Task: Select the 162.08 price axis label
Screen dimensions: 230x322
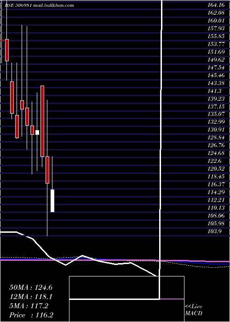Action: click(x=216, y=13)
